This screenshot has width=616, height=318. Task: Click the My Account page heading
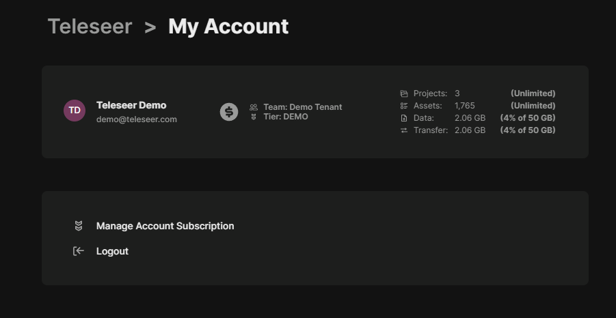click(x=228, y=27)
